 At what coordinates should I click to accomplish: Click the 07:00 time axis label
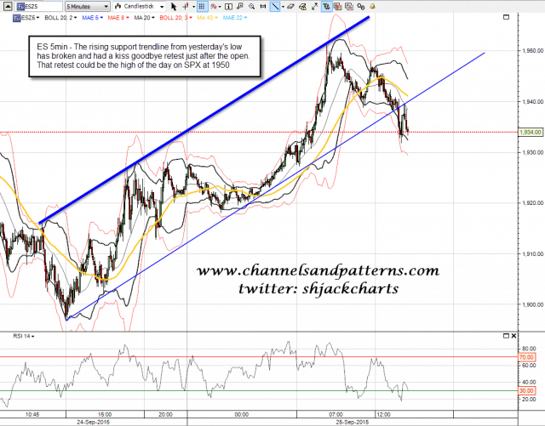pyautogui.click(x=336, y=415)
